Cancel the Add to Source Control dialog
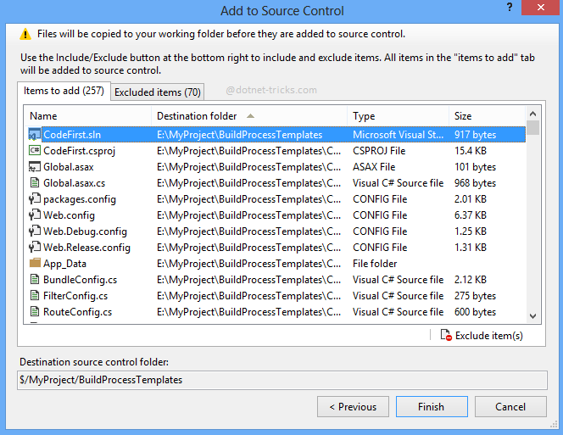This screenshot has height=435, width=563. 509,407
